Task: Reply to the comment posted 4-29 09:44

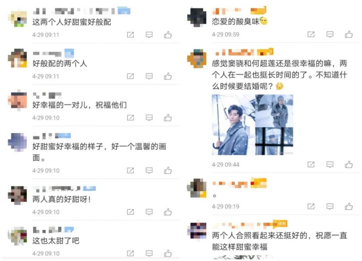Action: (x=330, y=164)
